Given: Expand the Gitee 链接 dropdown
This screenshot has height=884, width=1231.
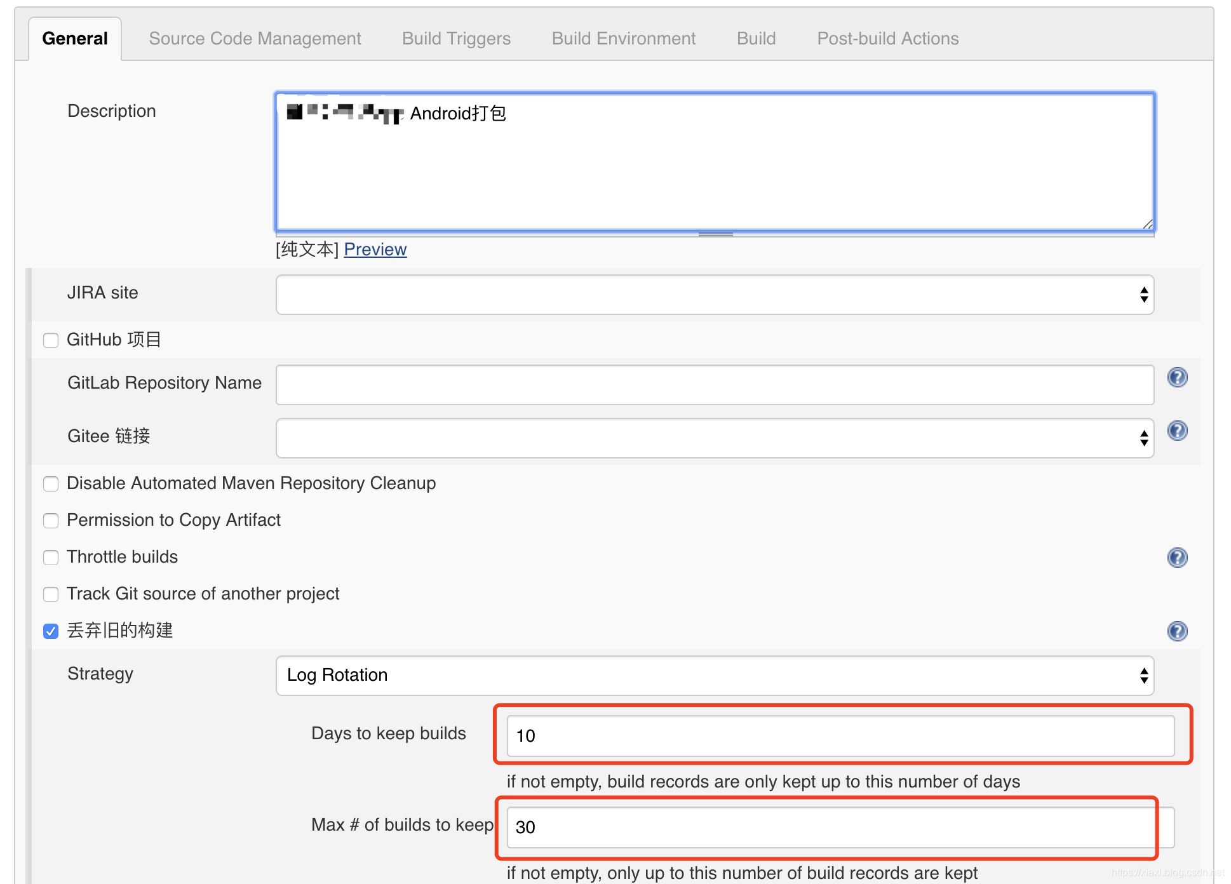Looking at the screenshot, I should tap(715, 438).
